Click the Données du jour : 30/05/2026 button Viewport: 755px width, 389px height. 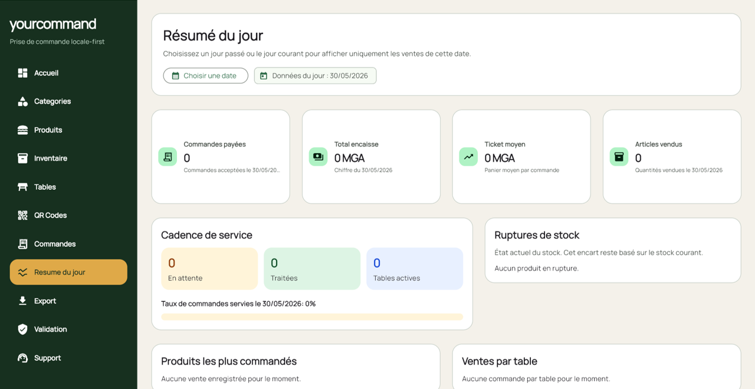click(315, 75)
